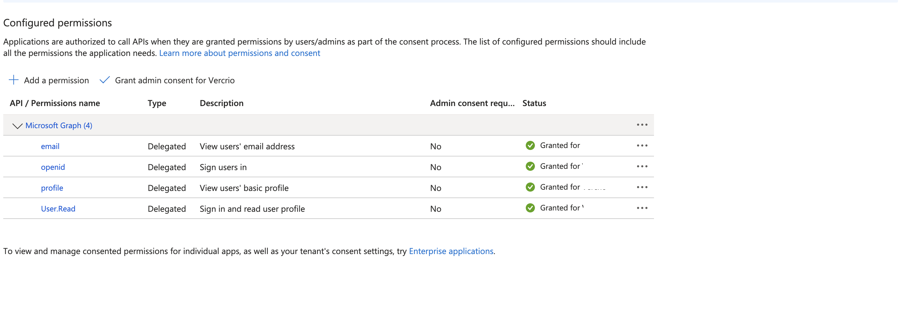Viewport: 911px width, 324px height.
Task: Follow Learn more about permissions and consent link
Action: coord(240,53)
